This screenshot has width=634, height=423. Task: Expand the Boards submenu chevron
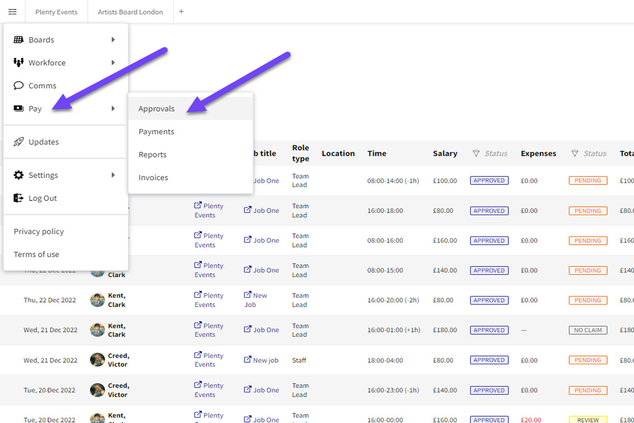click(113, 39)
